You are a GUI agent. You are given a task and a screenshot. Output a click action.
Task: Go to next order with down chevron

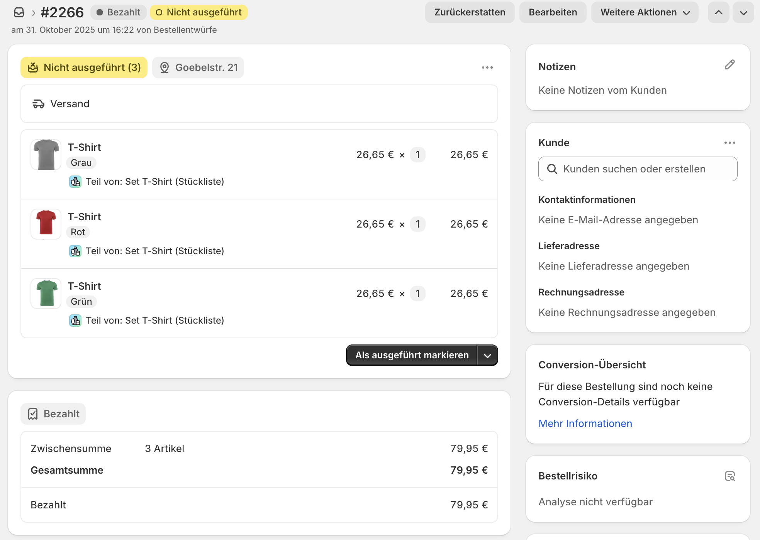coord(743,12)
